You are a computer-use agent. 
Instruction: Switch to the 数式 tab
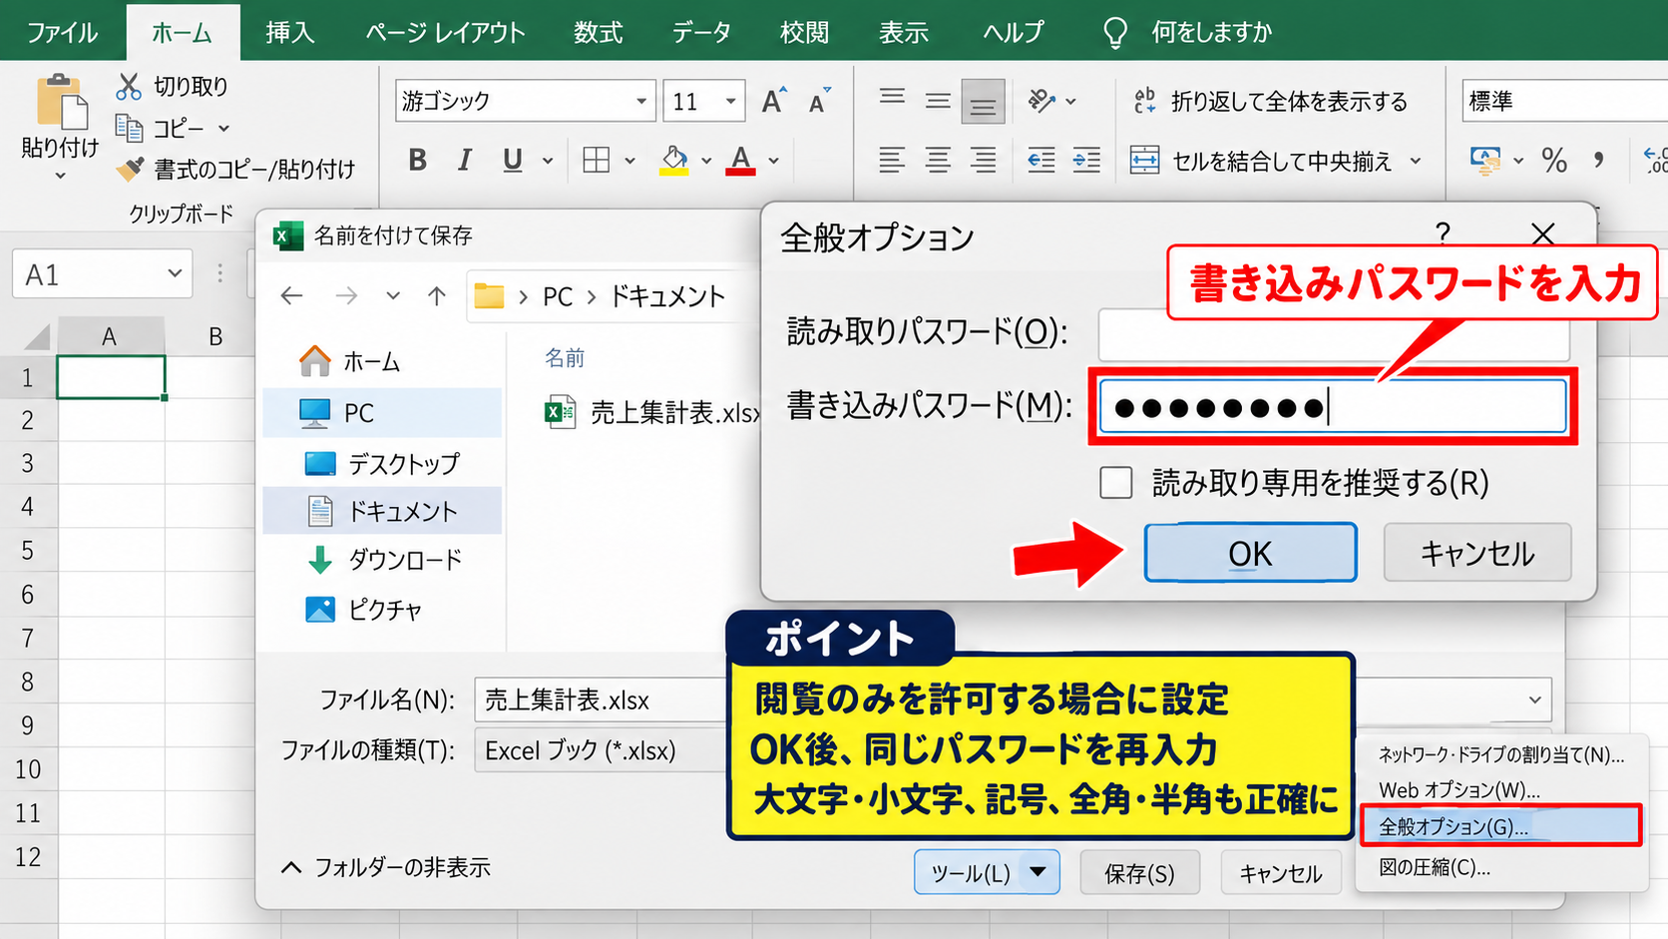[598, 32]
